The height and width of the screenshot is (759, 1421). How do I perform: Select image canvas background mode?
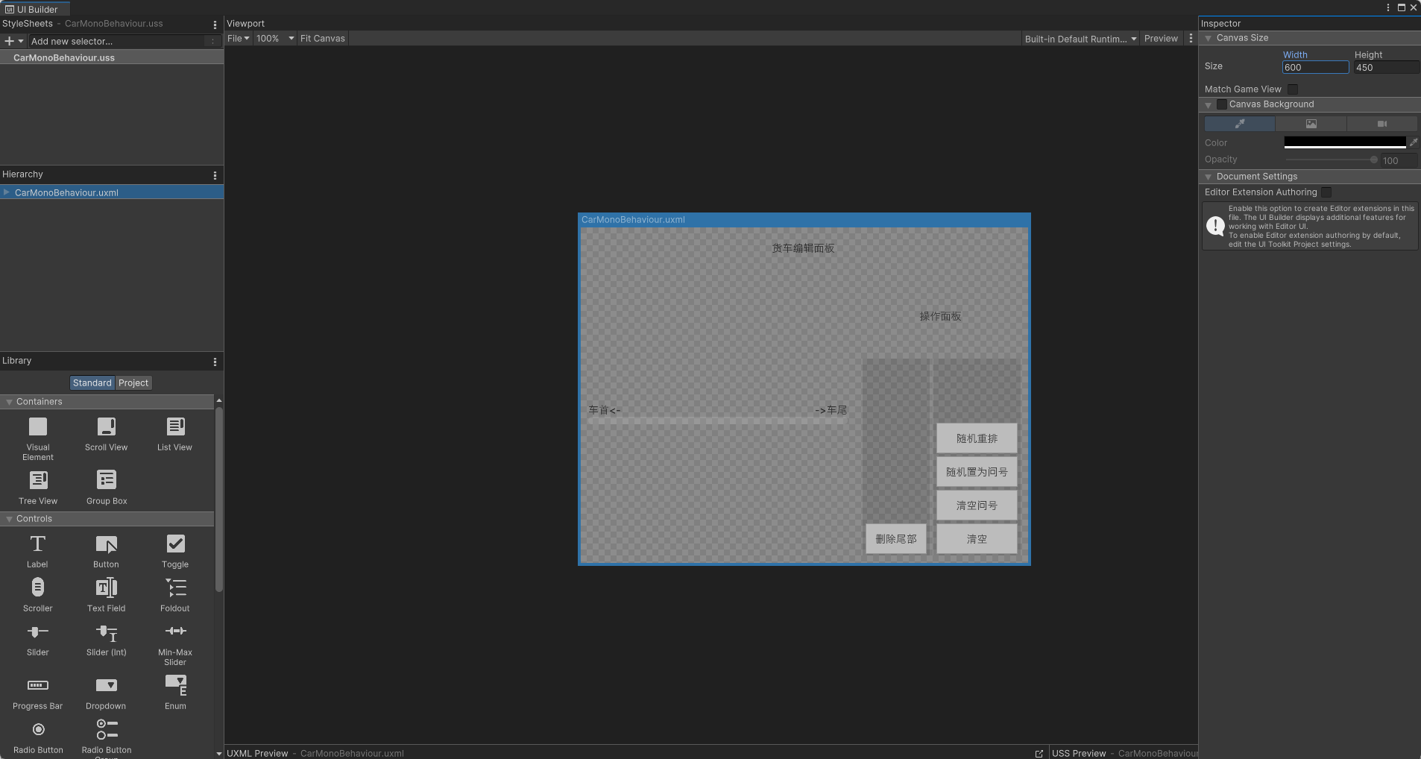coord(1311,124)
